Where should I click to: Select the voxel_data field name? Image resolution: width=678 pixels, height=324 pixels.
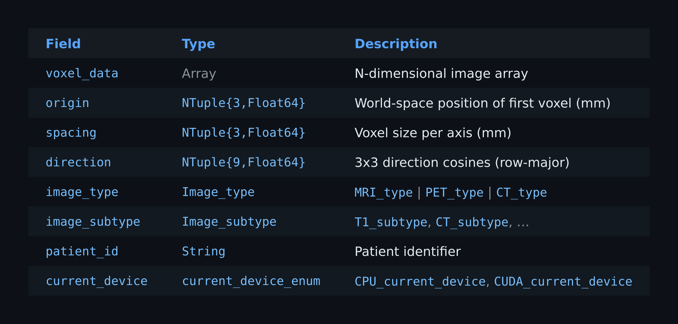[x=82, y=73]
